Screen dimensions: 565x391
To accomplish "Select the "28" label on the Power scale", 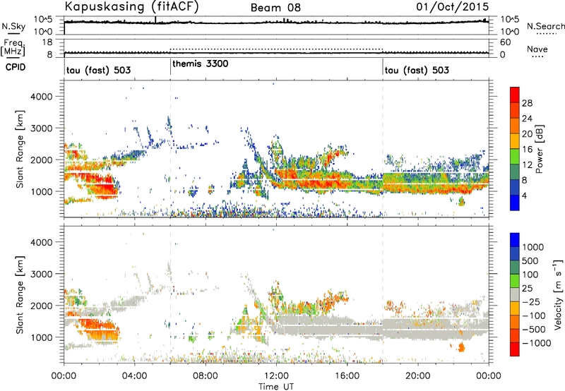I will click(x=527, y=103).
